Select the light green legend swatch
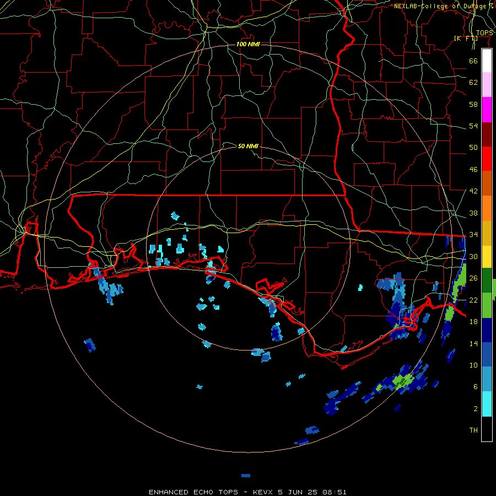The width and height of the screenshot is (496, 496). coord(487,305)
